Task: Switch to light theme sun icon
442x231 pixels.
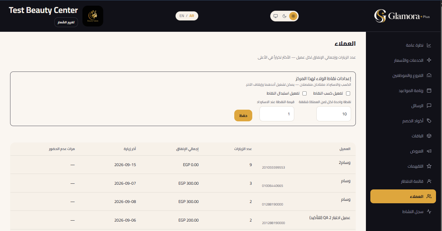Action: (x=293, y=16)
